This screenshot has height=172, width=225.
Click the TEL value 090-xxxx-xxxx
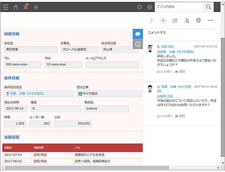click(22, 65)
